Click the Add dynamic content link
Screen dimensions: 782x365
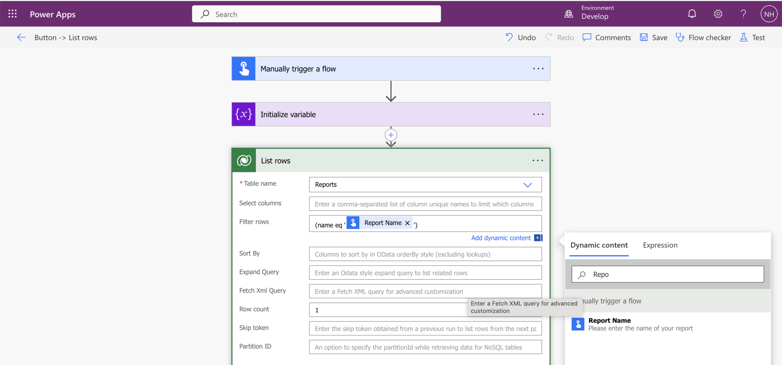(x=501, y=238)
